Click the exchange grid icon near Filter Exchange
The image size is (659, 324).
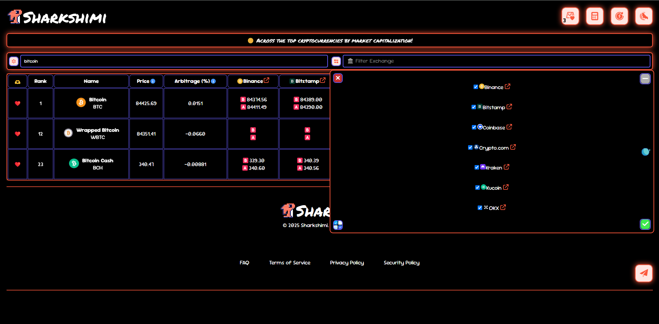[336, 61]
